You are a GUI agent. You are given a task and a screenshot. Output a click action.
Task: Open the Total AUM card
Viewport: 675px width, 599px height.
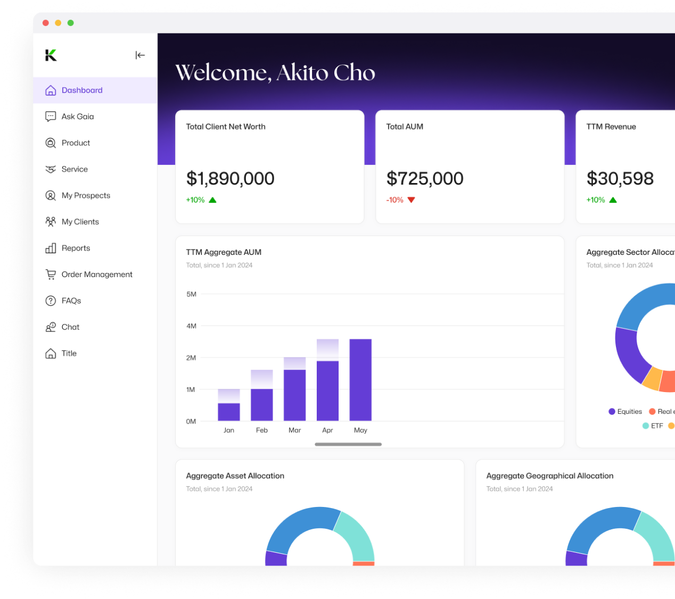[470, 167]
